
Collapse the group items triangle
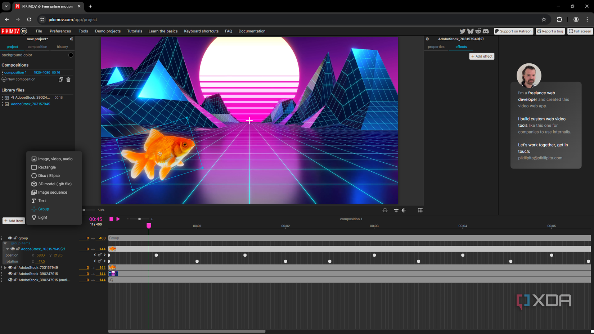(5, 243)
